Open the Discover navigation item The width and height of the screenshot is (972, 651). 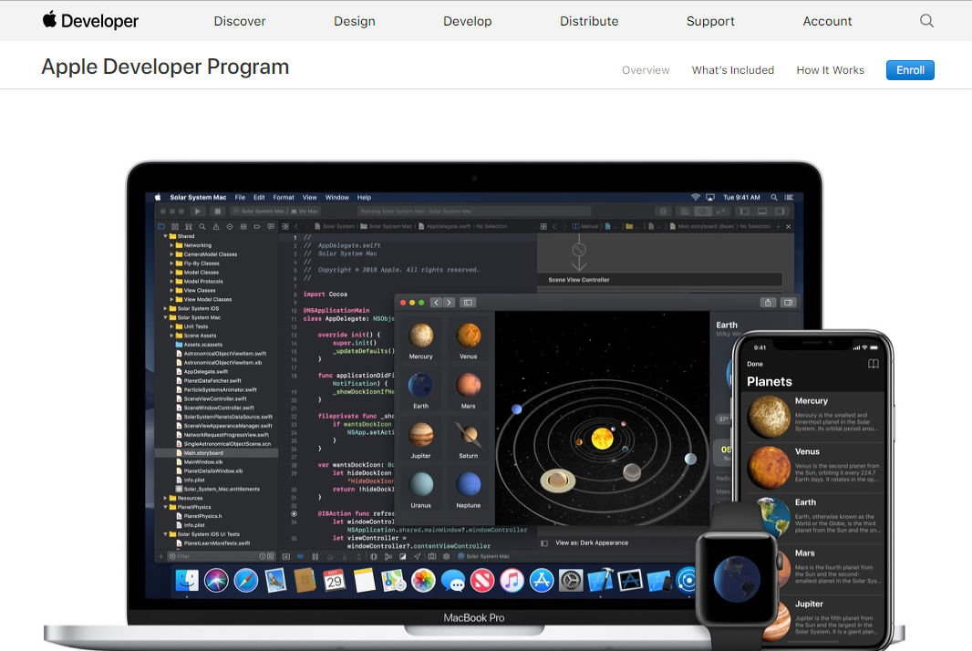click(x=239, y=21)
